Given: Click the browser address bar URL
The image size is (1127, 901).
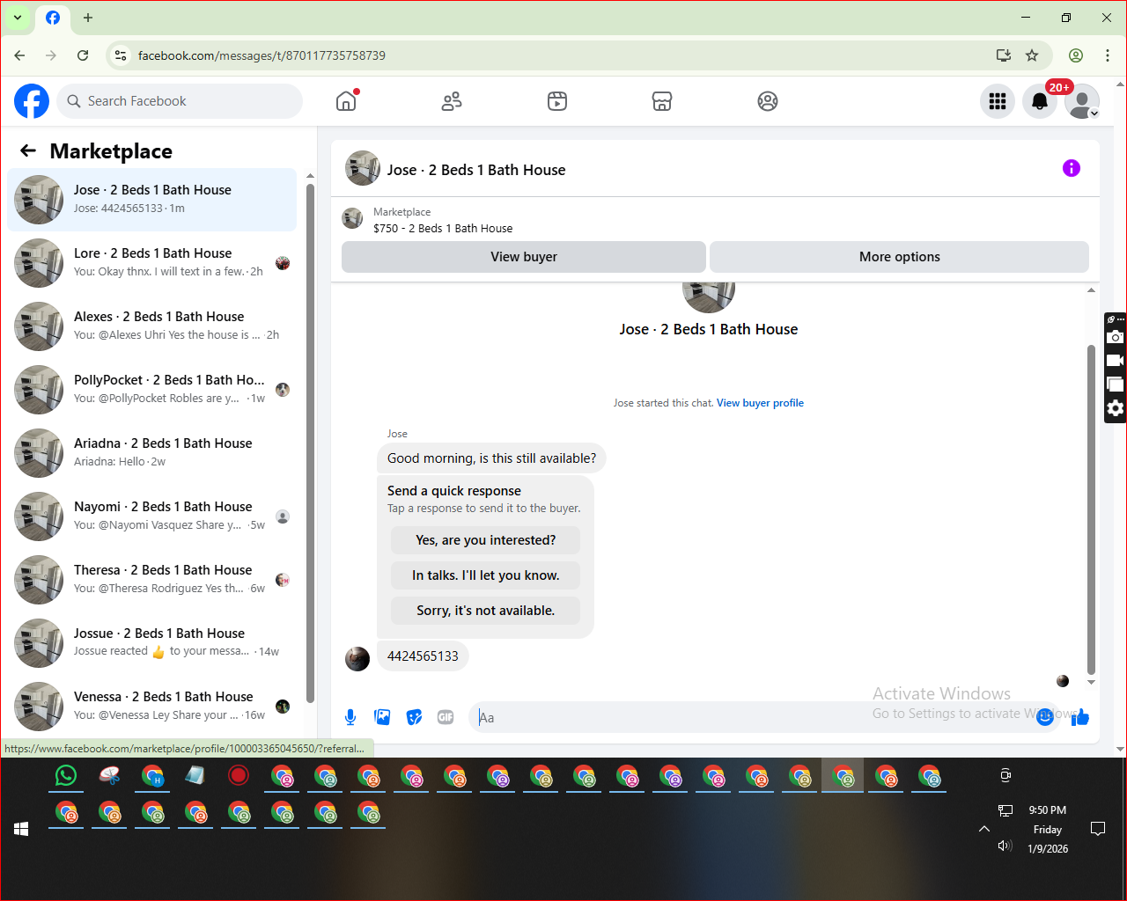Looking at the screenshot, I should pyautogui.click(x=261, y=55).
